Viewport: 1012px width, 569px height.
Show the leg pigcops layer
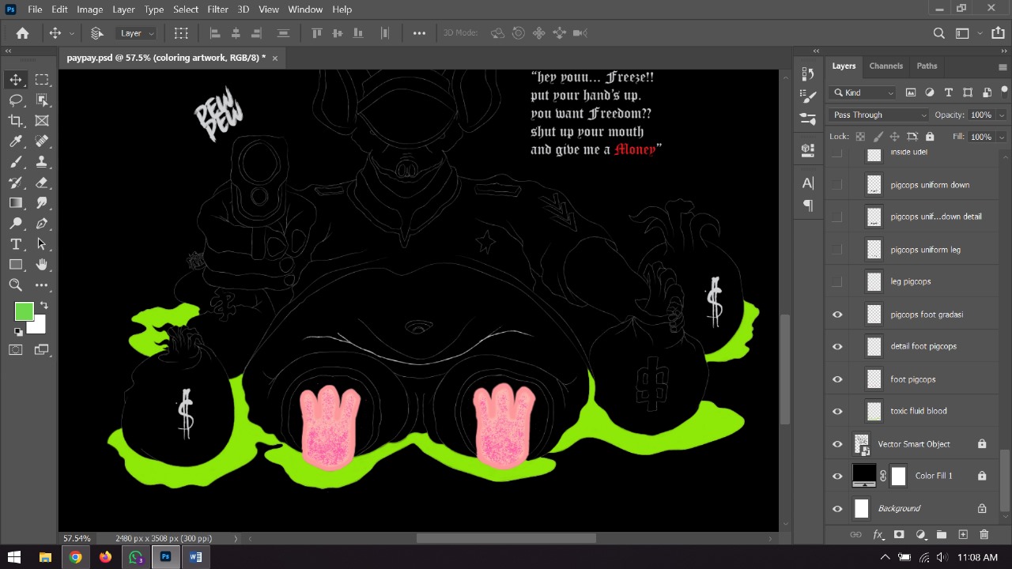click(x=837, y=281)
